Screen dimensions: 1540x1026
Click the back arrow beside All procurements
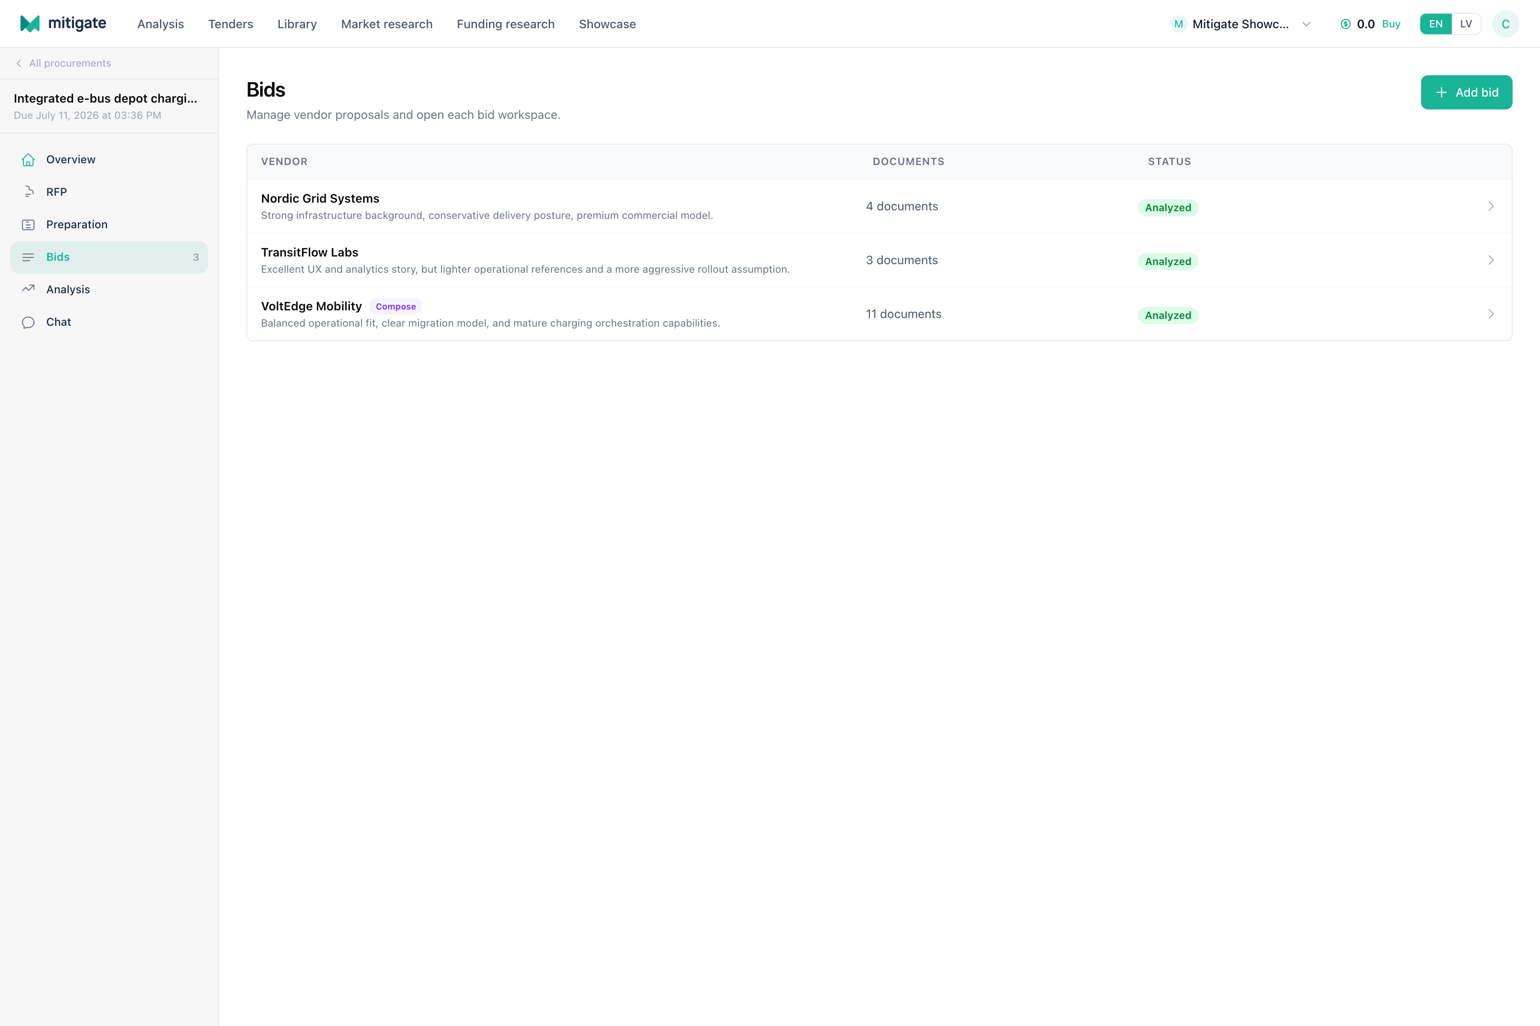(x=19, y=63)
